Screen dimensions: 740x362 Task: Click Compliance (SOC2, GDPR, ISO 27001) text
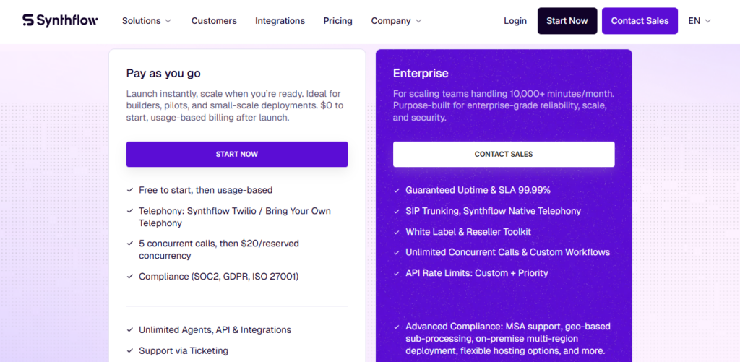tap(218, 277)
